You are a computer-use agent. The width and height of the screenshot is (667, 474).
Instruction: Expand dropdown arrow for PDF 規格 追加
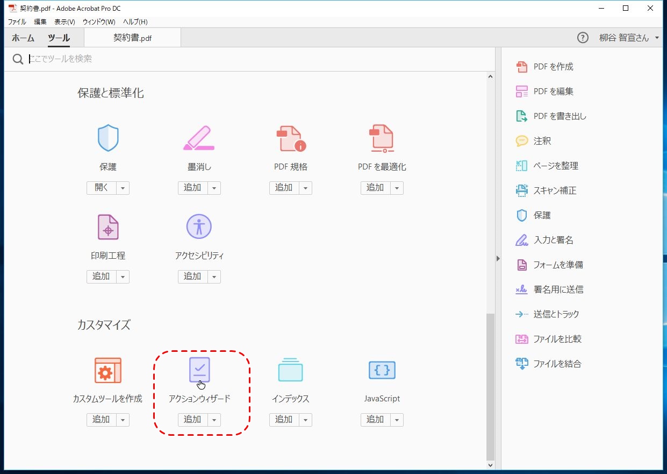[306, 188]
